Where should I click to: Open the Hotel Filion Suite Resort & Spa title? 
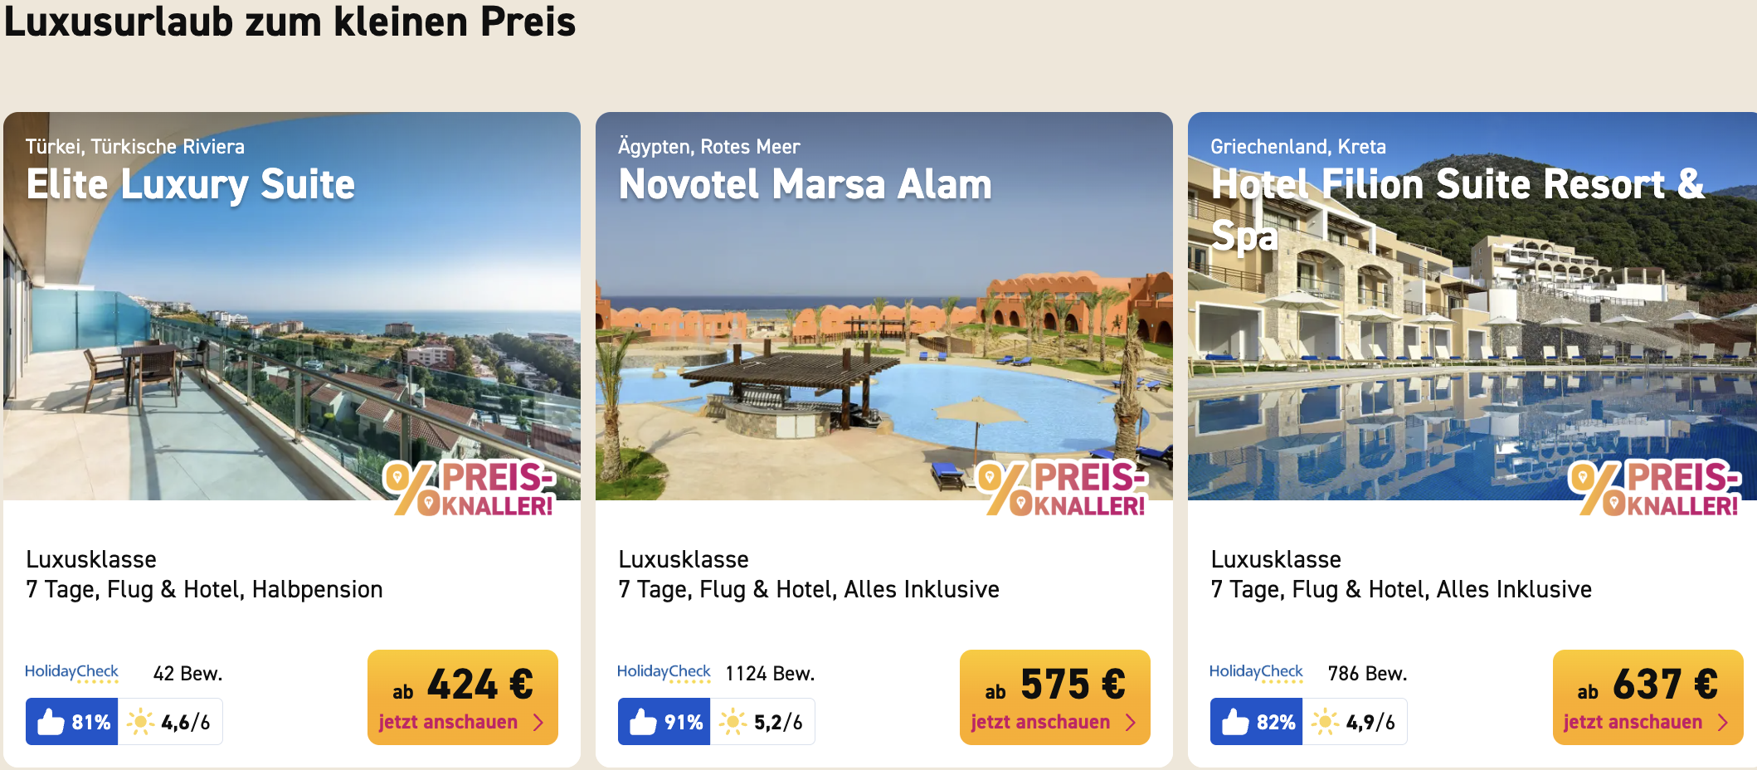point(1458,209)
